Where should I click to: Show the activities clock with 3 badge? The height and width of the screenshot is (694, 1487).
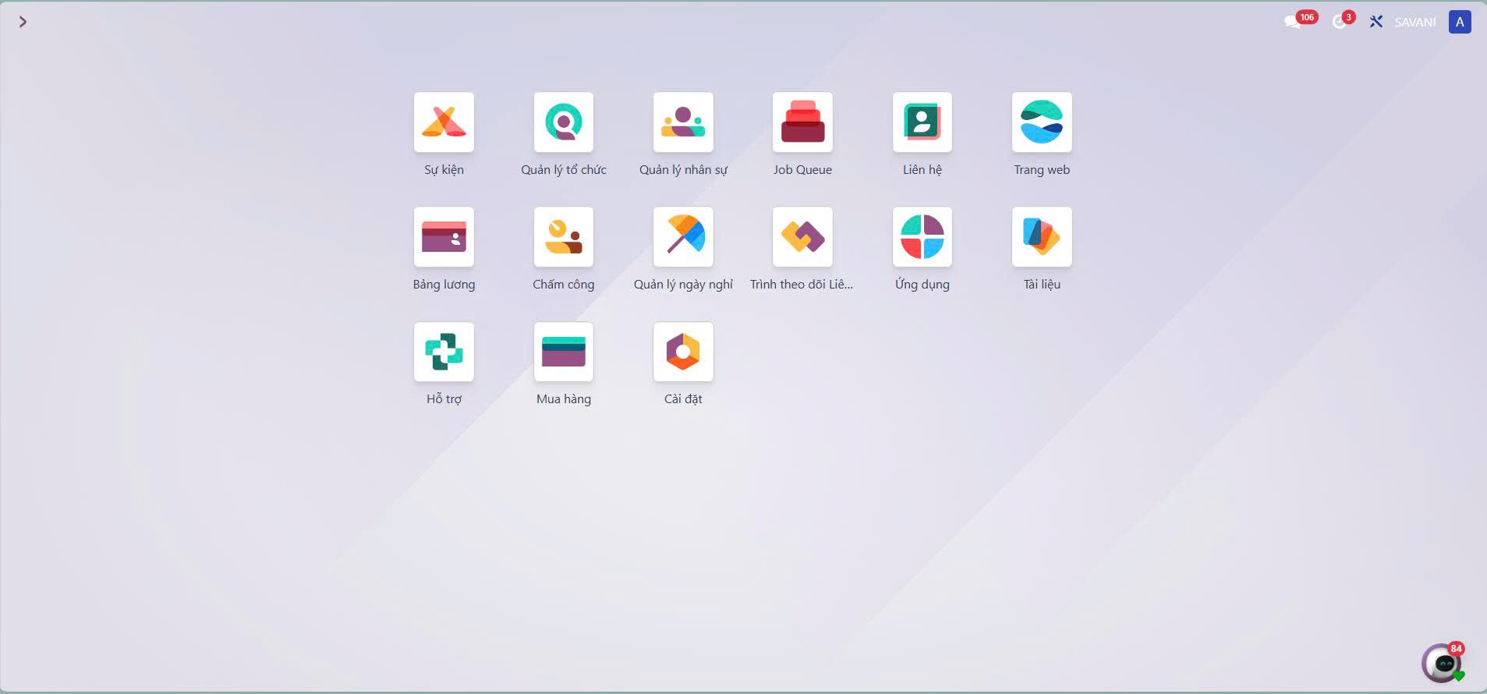[x=1340, y=22]
